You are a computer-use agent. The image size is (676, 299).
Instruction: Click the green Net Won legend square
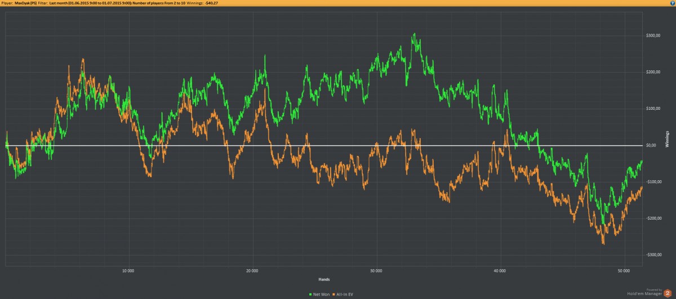point(310,294)
